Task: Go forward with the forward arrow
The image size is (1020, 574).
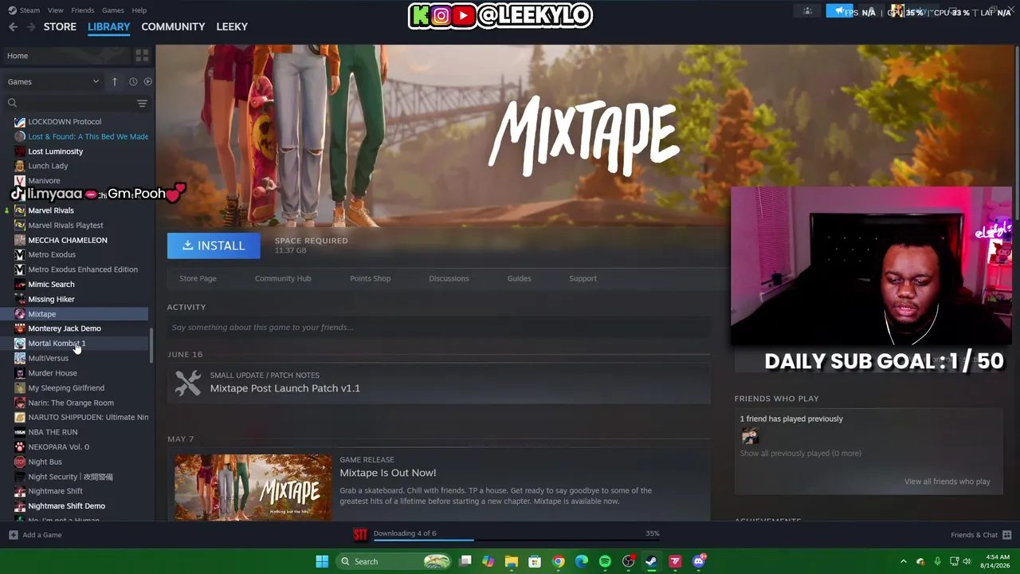Action: [31, 26]
